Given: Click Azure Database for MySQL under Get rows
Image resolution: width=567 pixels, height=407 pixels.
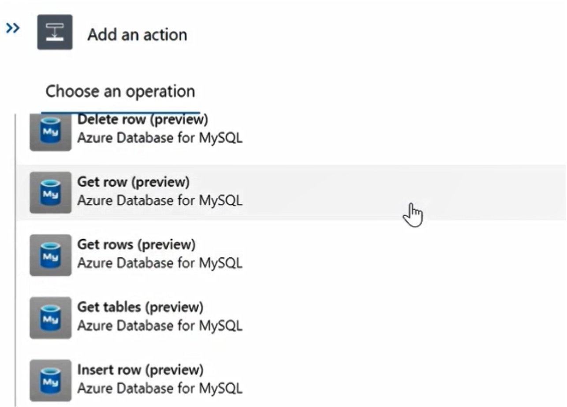Looking at the screenshot, I should click(160, 263).
